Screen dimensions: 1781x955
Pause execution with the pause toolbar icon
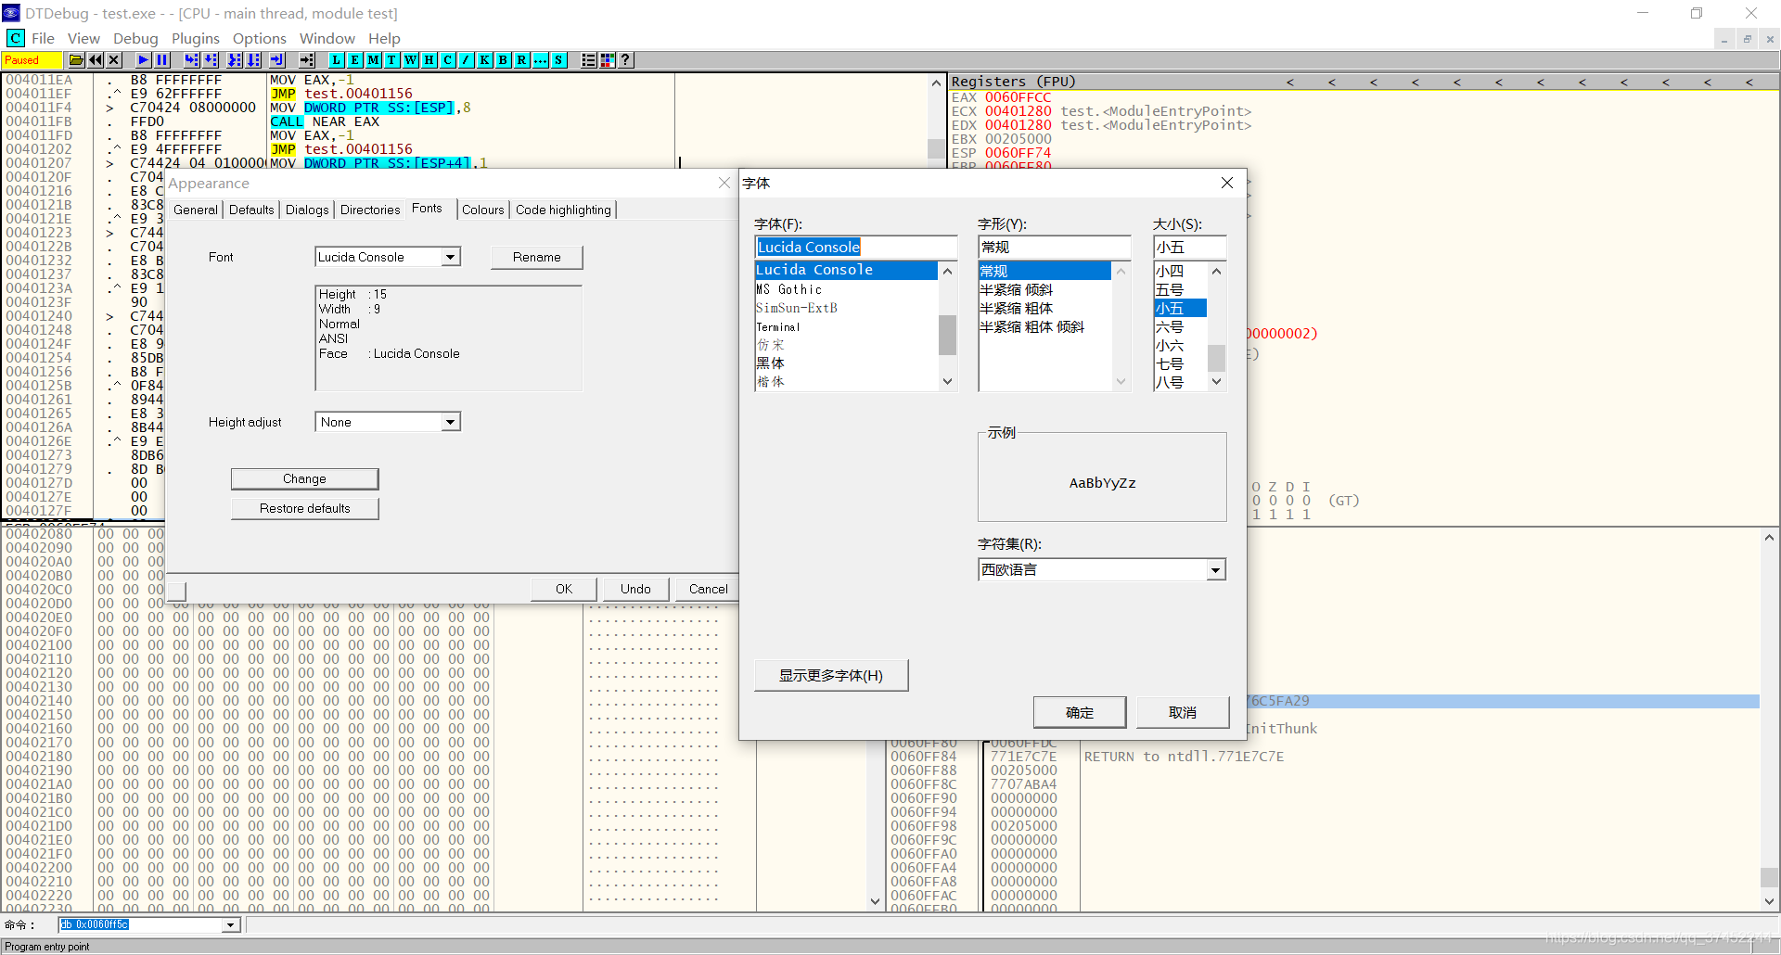(162, 60)
